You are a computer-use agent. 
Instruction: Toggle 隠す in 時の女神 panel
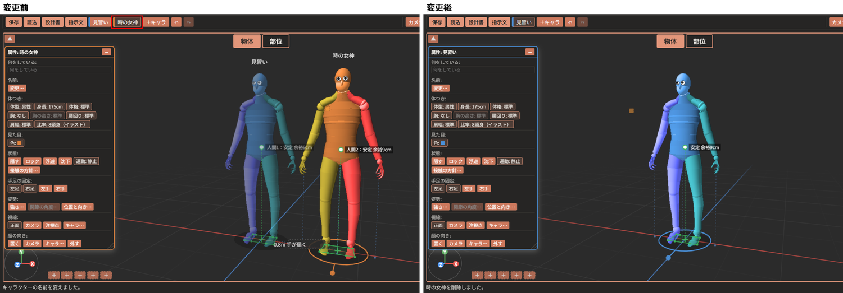pos(14,161)
